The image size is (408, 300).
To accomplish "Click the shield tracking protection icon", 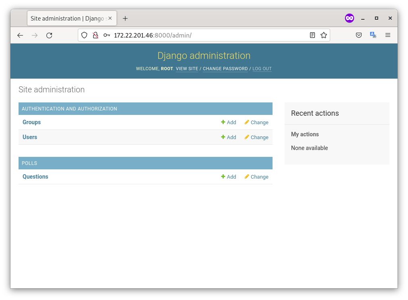I will point(84,35).
